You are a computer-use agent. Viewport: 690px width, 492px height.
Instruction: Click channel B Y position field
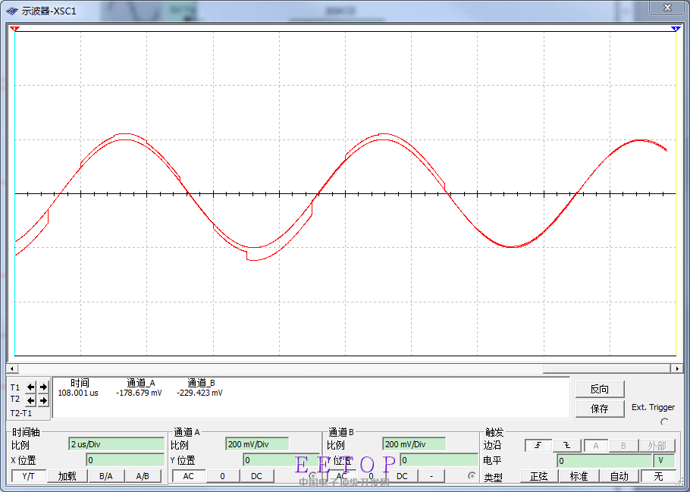tap(439, 460)
